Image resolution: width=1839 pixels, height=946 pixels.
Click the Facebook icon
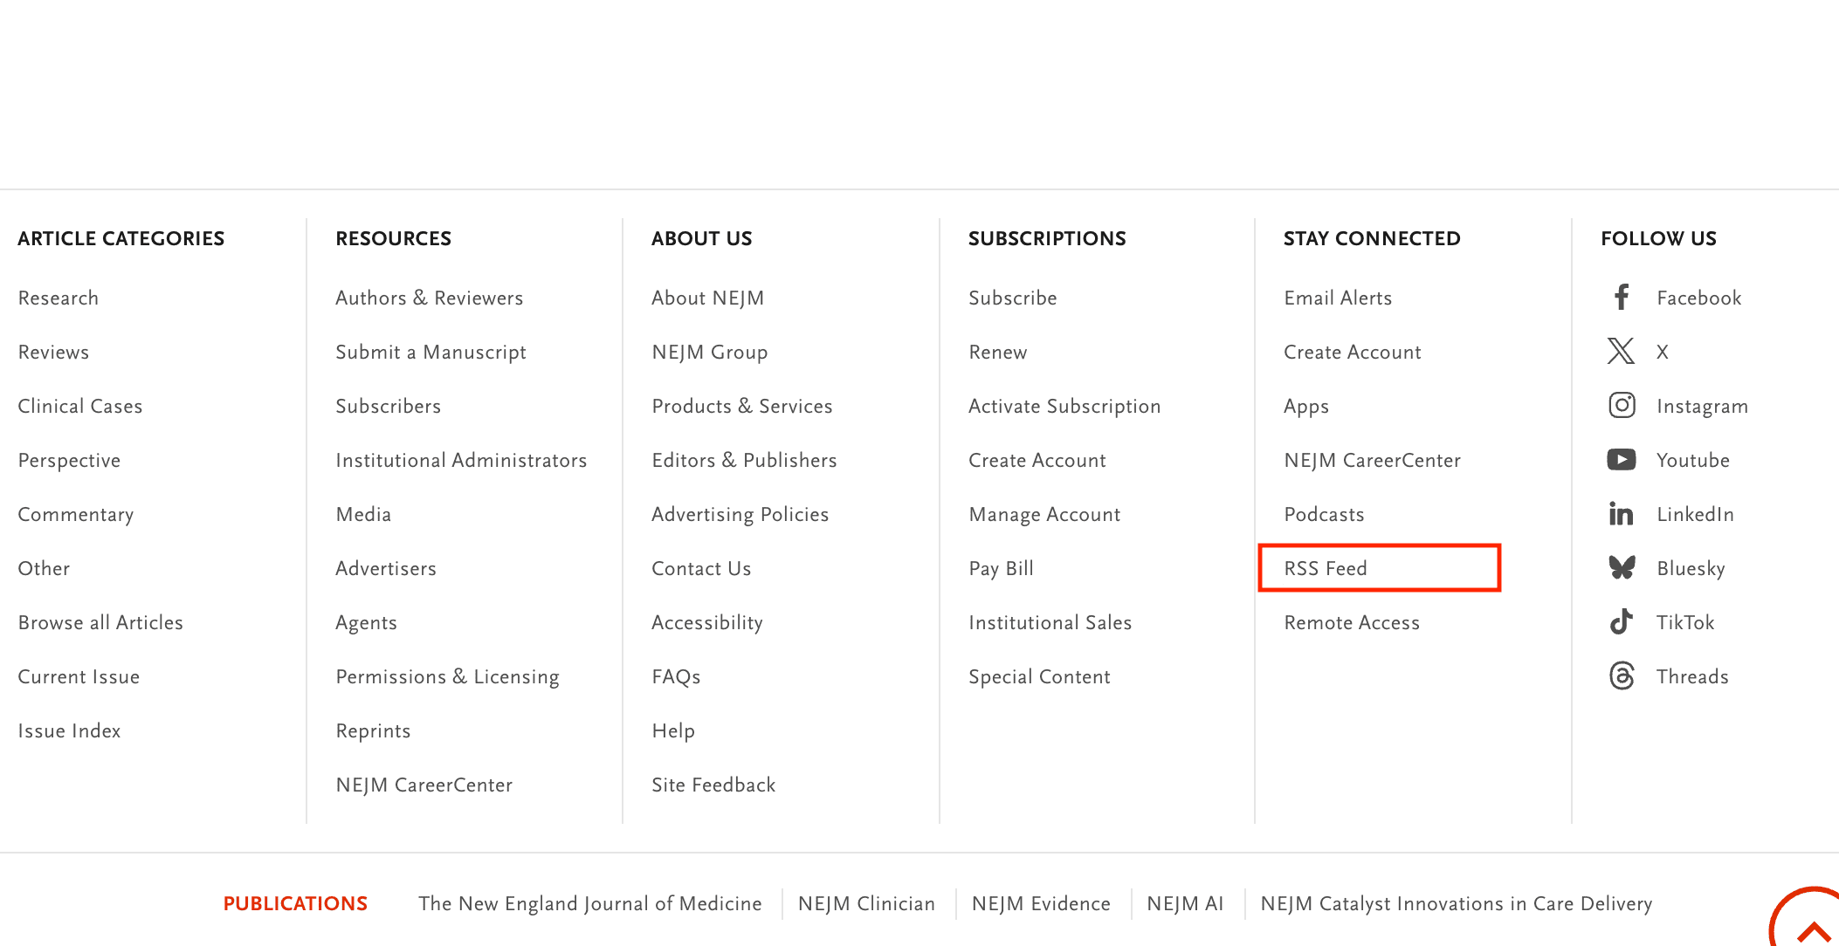[1622, 298]
